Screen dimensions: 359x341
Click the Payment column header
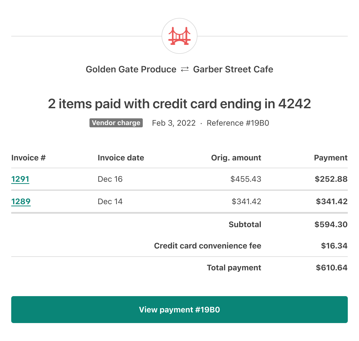(x=331, y=158)
